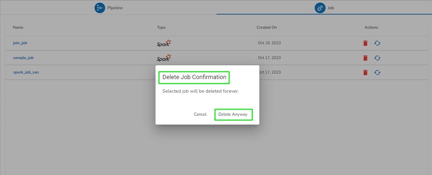Select the Job tab label
The image size is (432, 175).
click(x=331, y=8)
